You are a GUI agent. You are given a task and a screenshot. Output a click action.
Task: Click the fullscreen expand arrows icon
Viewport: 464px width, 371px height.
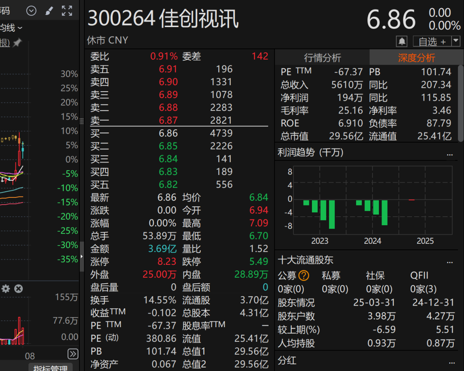tap(67, 11)
